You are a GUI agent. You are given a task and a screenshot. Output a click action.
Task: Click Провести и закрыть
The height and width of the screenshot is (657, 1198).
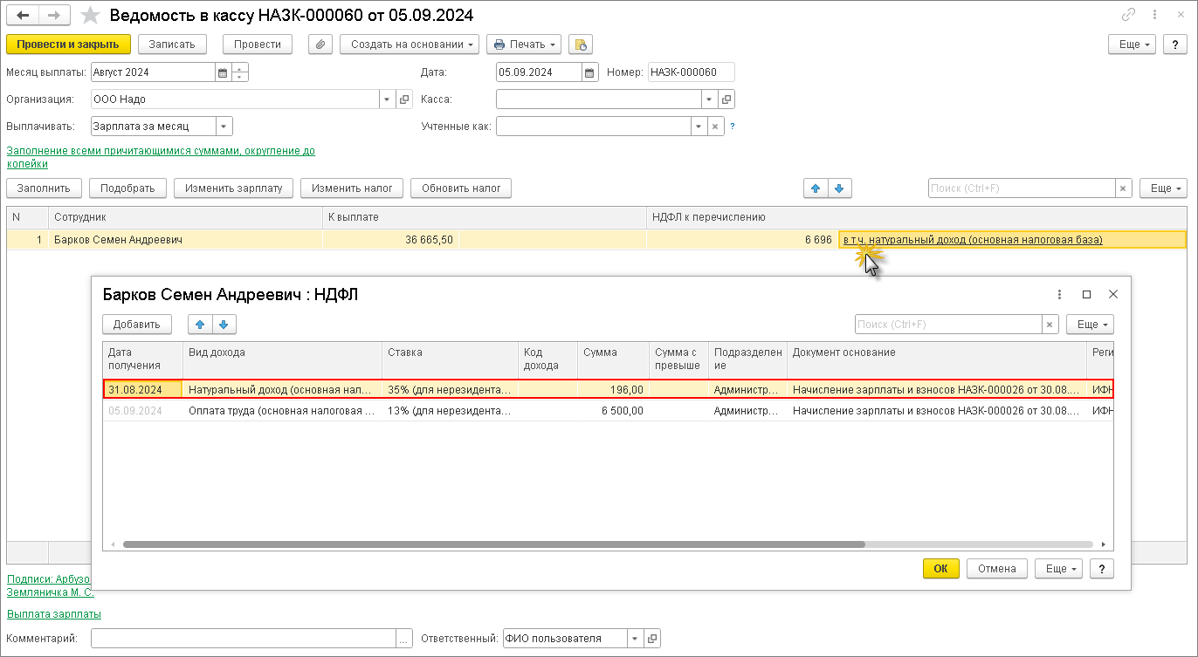tap(68, 44)
